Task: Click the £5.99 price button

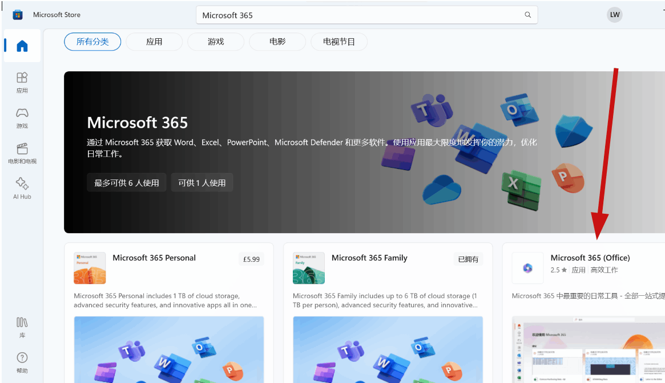Action: coord(251,259)
